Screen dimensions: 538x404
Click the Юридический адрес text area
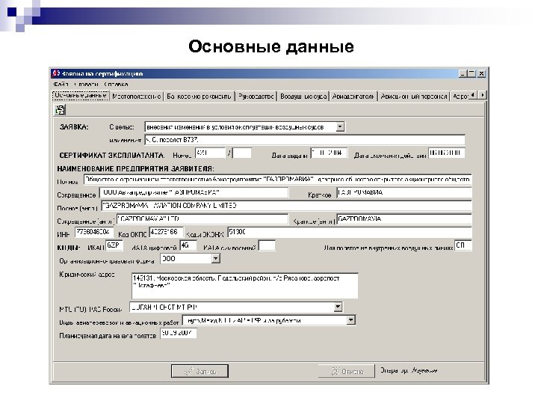point(244,286)
